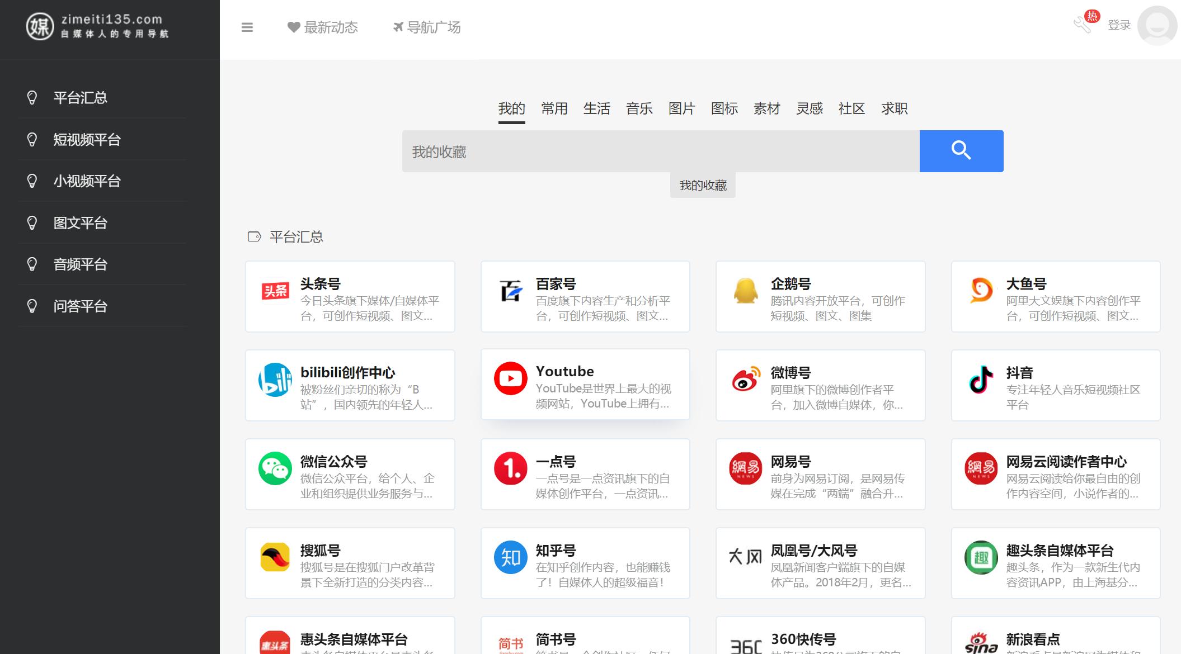The image size is (1181, 654).
Task: Go to 问答平台 sidebar item
Action: [80, 306]
